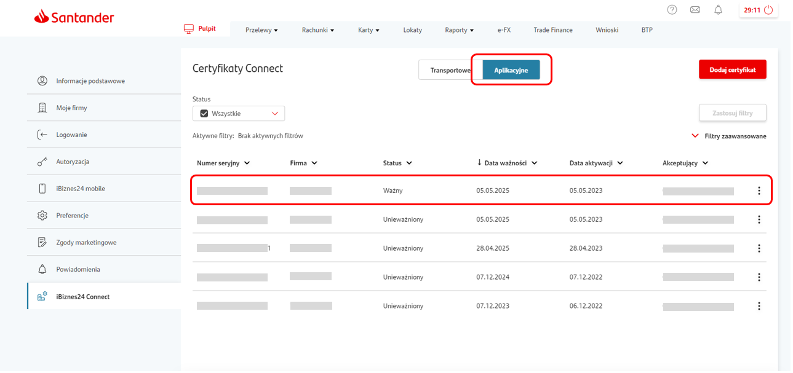The image size is (793, 373).
Task: Click the Santander logo
Action: [74, 17]
